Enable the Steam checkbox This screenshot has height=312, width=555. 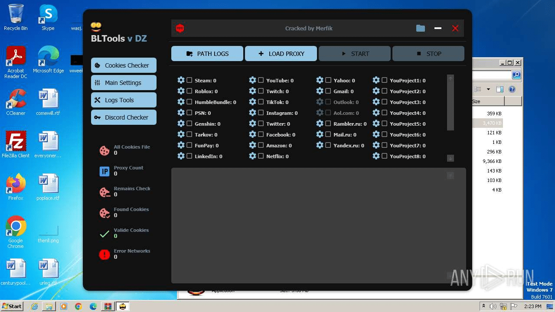pos(189,80)
